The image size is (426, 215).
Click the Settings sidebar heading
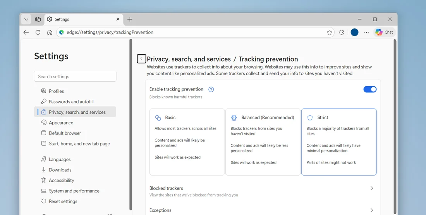point(51,56)
